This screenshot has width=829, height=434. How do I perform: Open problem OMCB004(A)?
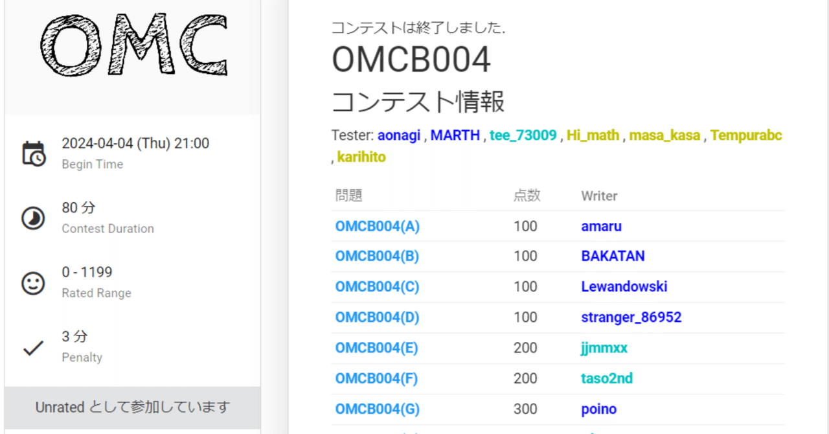coord(376,225)
